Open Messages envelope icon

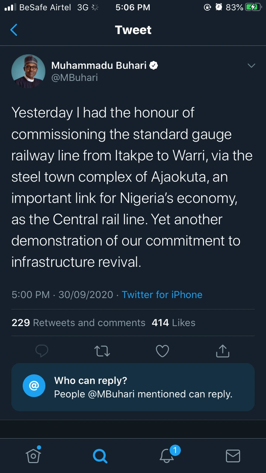point(233,456)
